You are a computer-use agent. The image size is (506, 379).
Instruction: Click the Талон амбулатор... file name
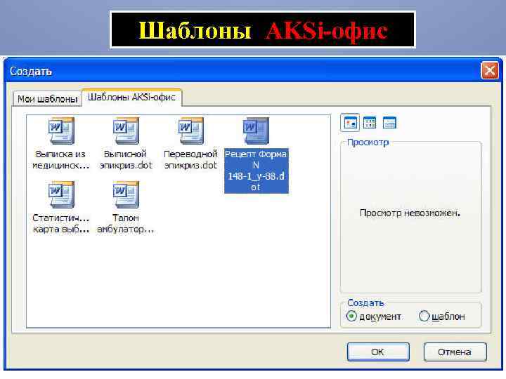[x=126, y=224]
